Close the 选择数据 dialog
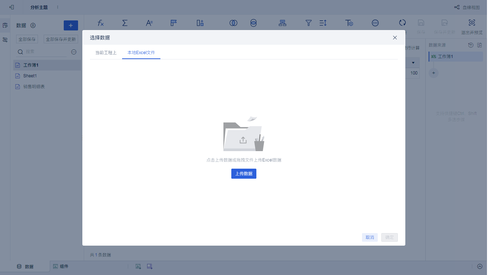The image size is (502, 275). click(395, 38)
